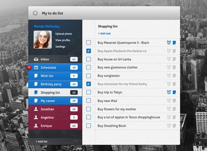This screenshot has height=151, width=207.
Task: Click alarm icon for Buy Maserati Quattroporte task
Action: point(169,43)
